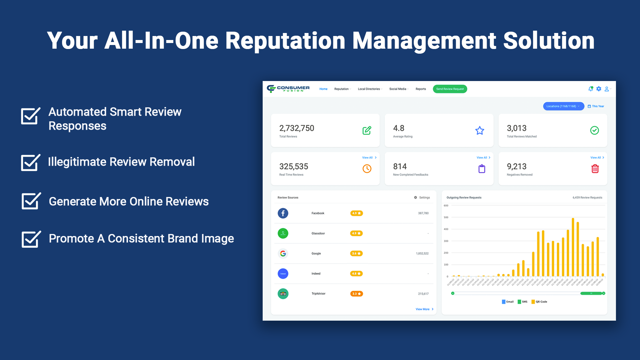Screen dimensions: 640x360
Task: Click the chart range slider's left handle
Action: [453, 293]
